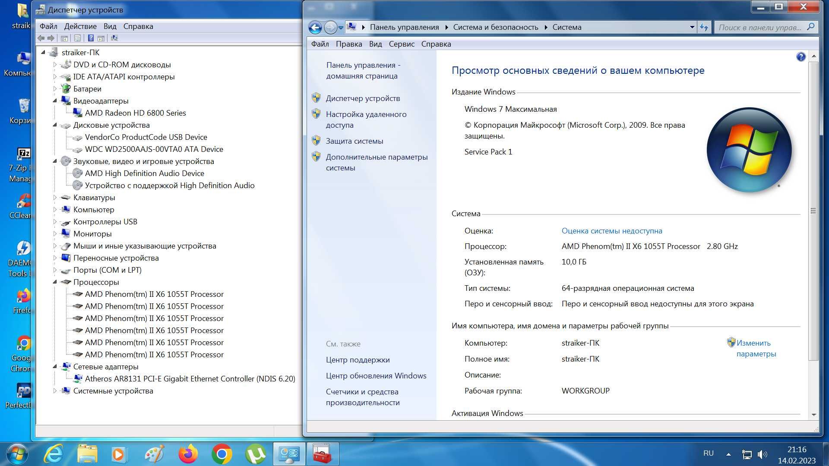Open Paint icon on taskbar
Image resolution: width=829 pixels, height=466 pixels.
[x=154, y=454]
